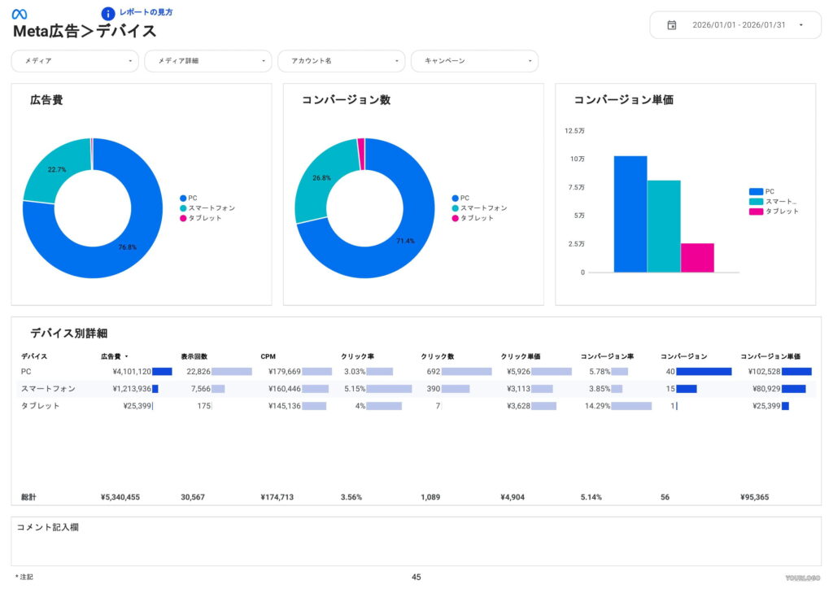Click the pink タブレット bar in コンバージョン単価 chart

point(697,257)
